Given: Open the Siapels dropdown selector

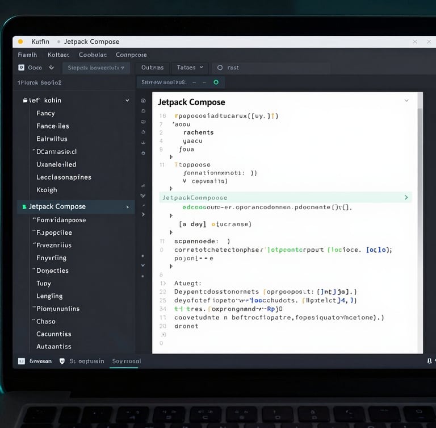Looking at the screenshot, I should (96, 68).
